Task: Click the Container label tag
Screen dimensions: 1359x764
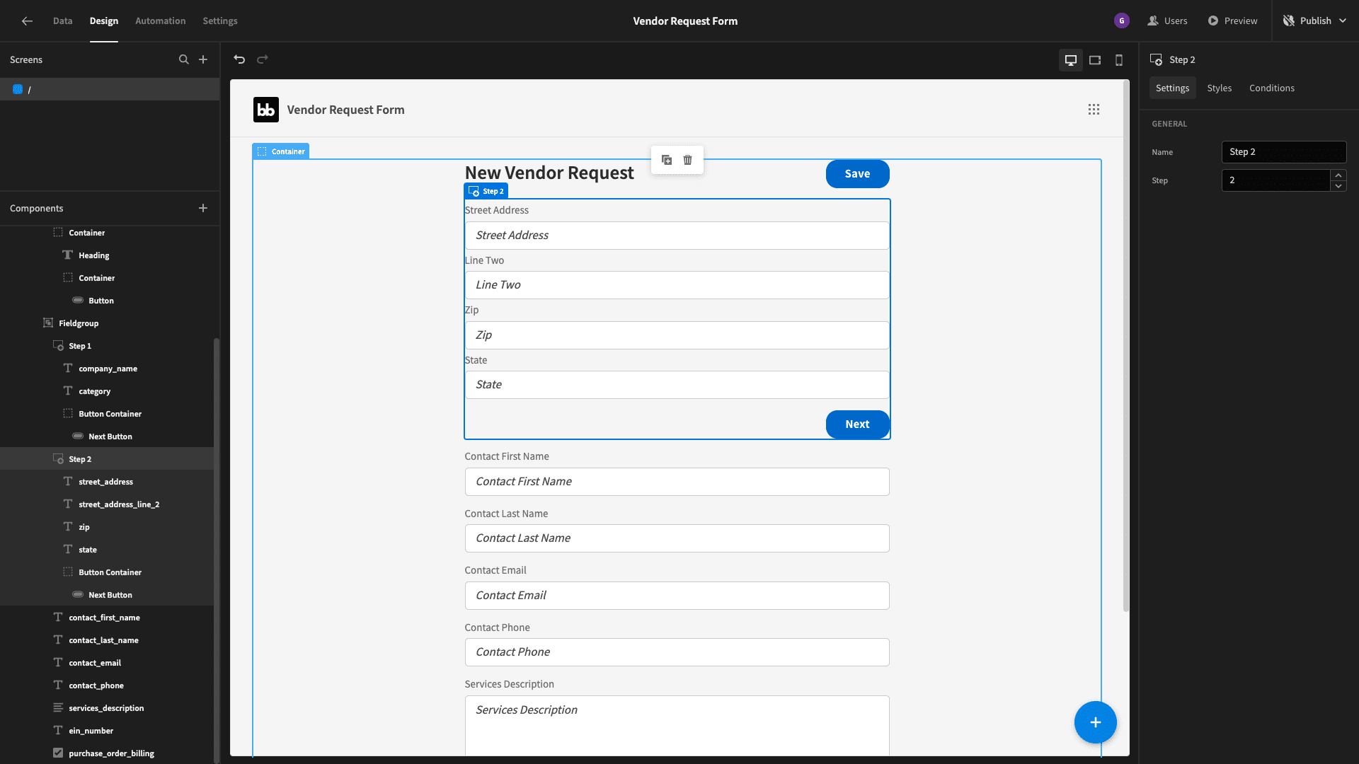Action: (281, 151)
